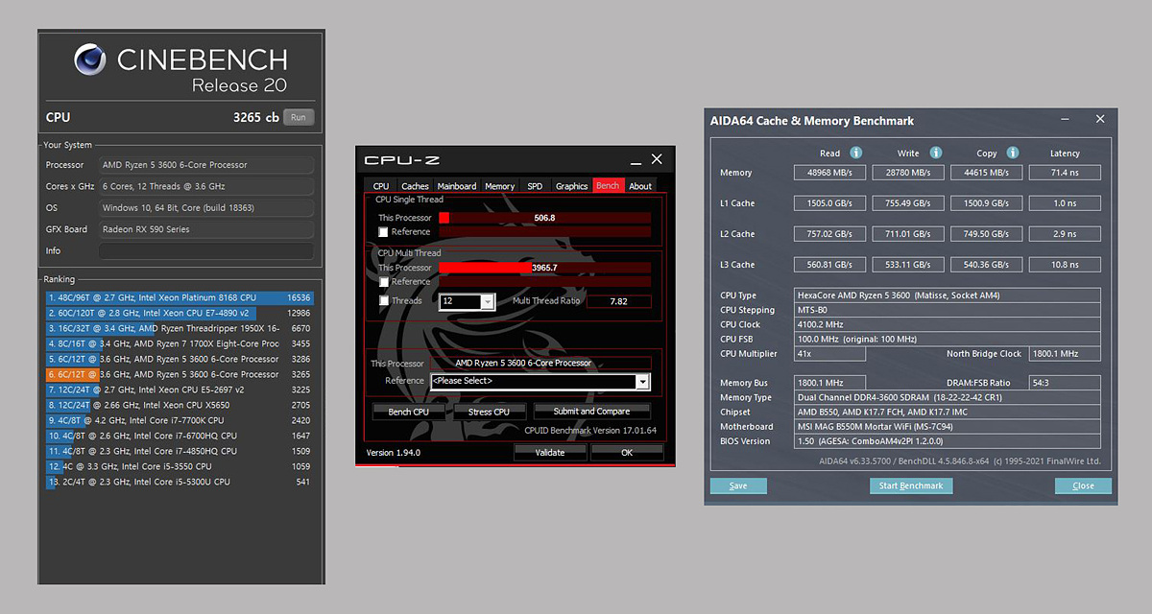Click the Bench CPU button
1152x614 pixels.
click(x=408, y=412)
